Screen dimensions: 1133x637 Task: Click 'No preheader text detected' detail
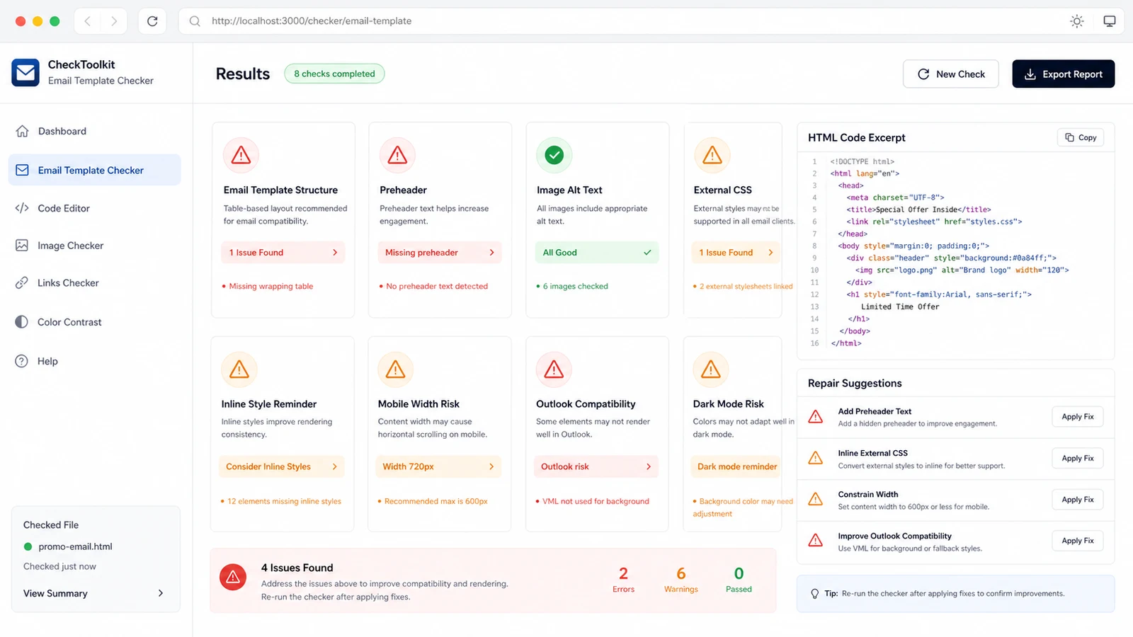tap(437, 287)
